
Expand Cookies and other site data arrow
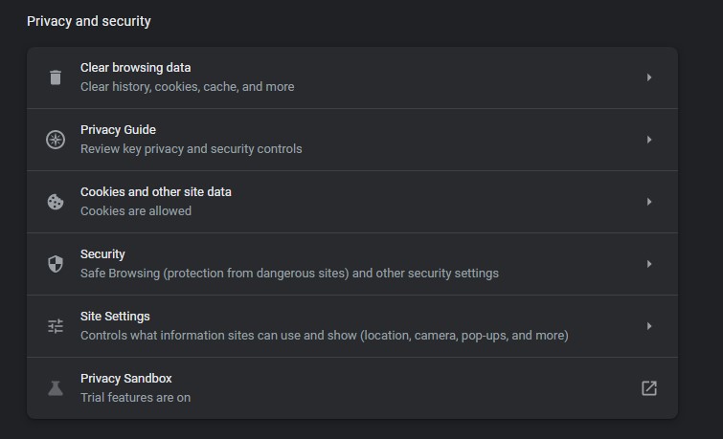click(648, 202)
